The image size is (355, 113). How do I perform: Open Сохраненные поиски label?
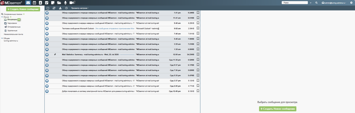(x=13, y=14)
